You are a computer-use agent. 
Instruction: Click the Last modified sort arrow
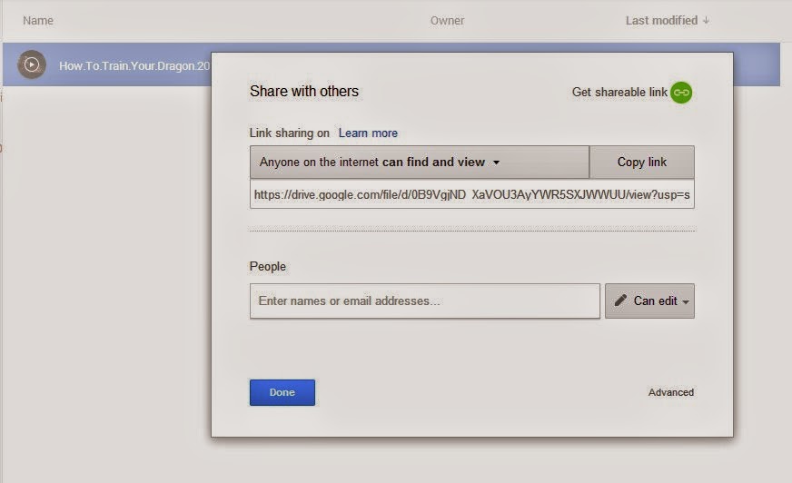tap(706, 21)
